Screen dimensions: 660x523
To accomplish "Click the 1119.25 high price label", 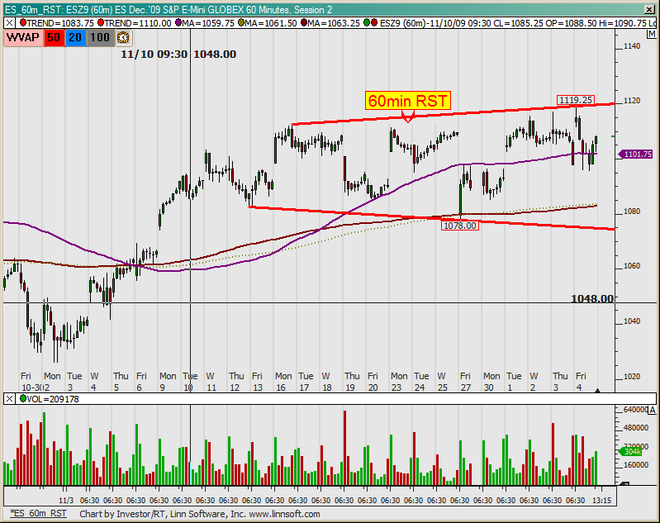I will click(x=575, y=100).
